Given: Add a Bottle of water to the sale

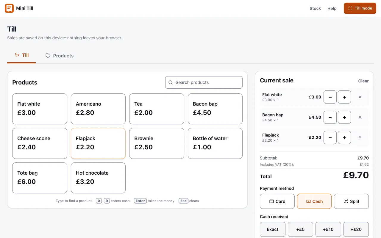Looking at the screenshot, I should pos(215,143).
